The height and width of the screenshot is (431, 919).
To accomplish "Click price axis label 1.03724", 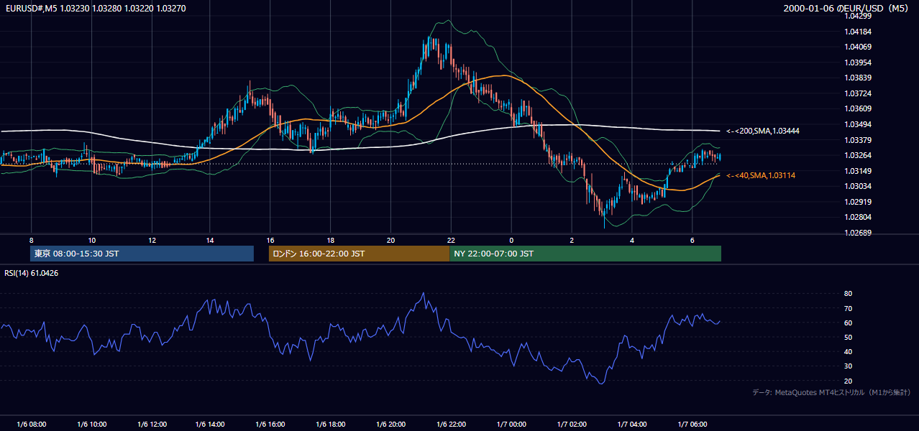I will 859,93.
